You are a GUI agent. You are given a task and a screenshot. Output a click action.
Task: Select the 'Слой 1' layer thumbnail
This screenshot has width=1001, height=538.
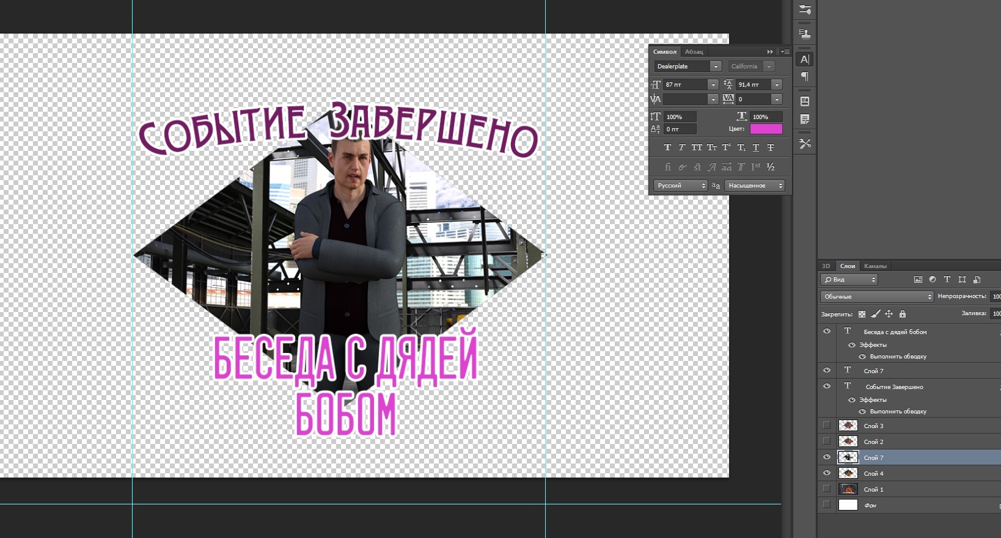coord(848,489)
